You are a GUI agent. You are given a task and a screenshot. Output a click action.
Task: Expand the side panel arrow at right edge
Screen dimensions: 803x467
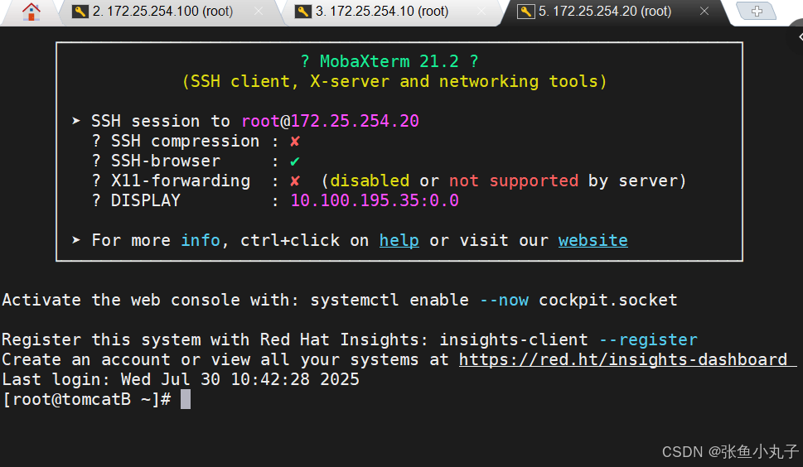800,36
